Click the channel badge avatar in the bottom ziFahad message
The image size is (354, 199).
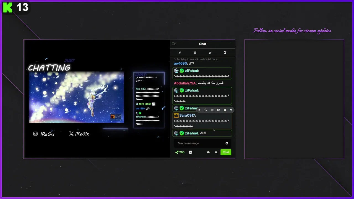tap(176, 133)
